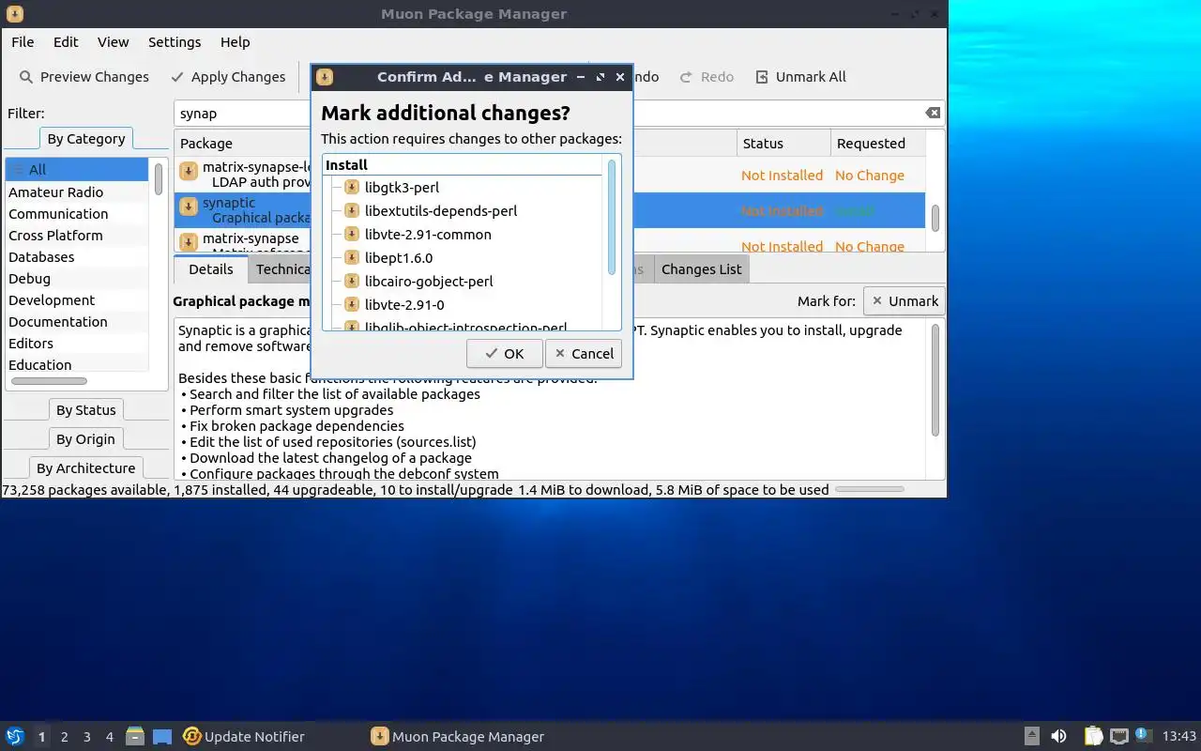This screenshot has height=751, width=1201.
Task: Select the Communication category
Action: pos(76,213)
